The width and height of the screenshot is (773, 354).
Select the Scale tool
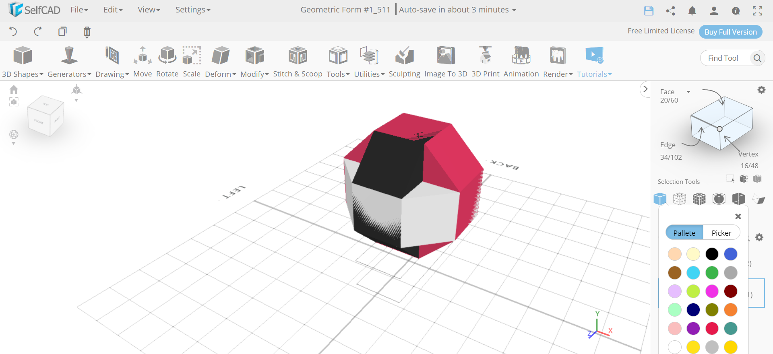(192, 62)
